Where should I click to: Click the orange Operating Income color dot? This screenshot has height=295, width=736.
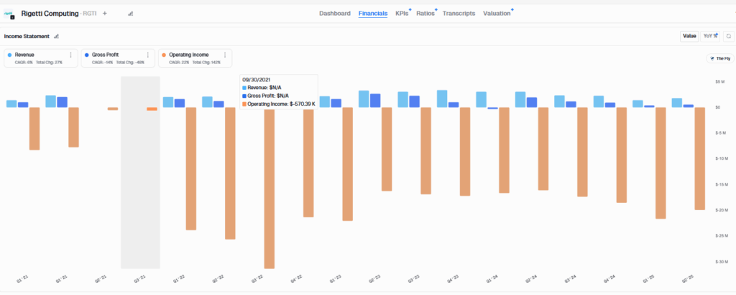165,55
